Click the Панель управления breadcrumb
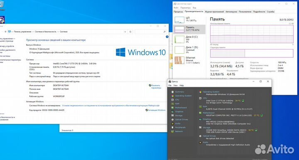 pyautogui.click(x=22, y=32)
